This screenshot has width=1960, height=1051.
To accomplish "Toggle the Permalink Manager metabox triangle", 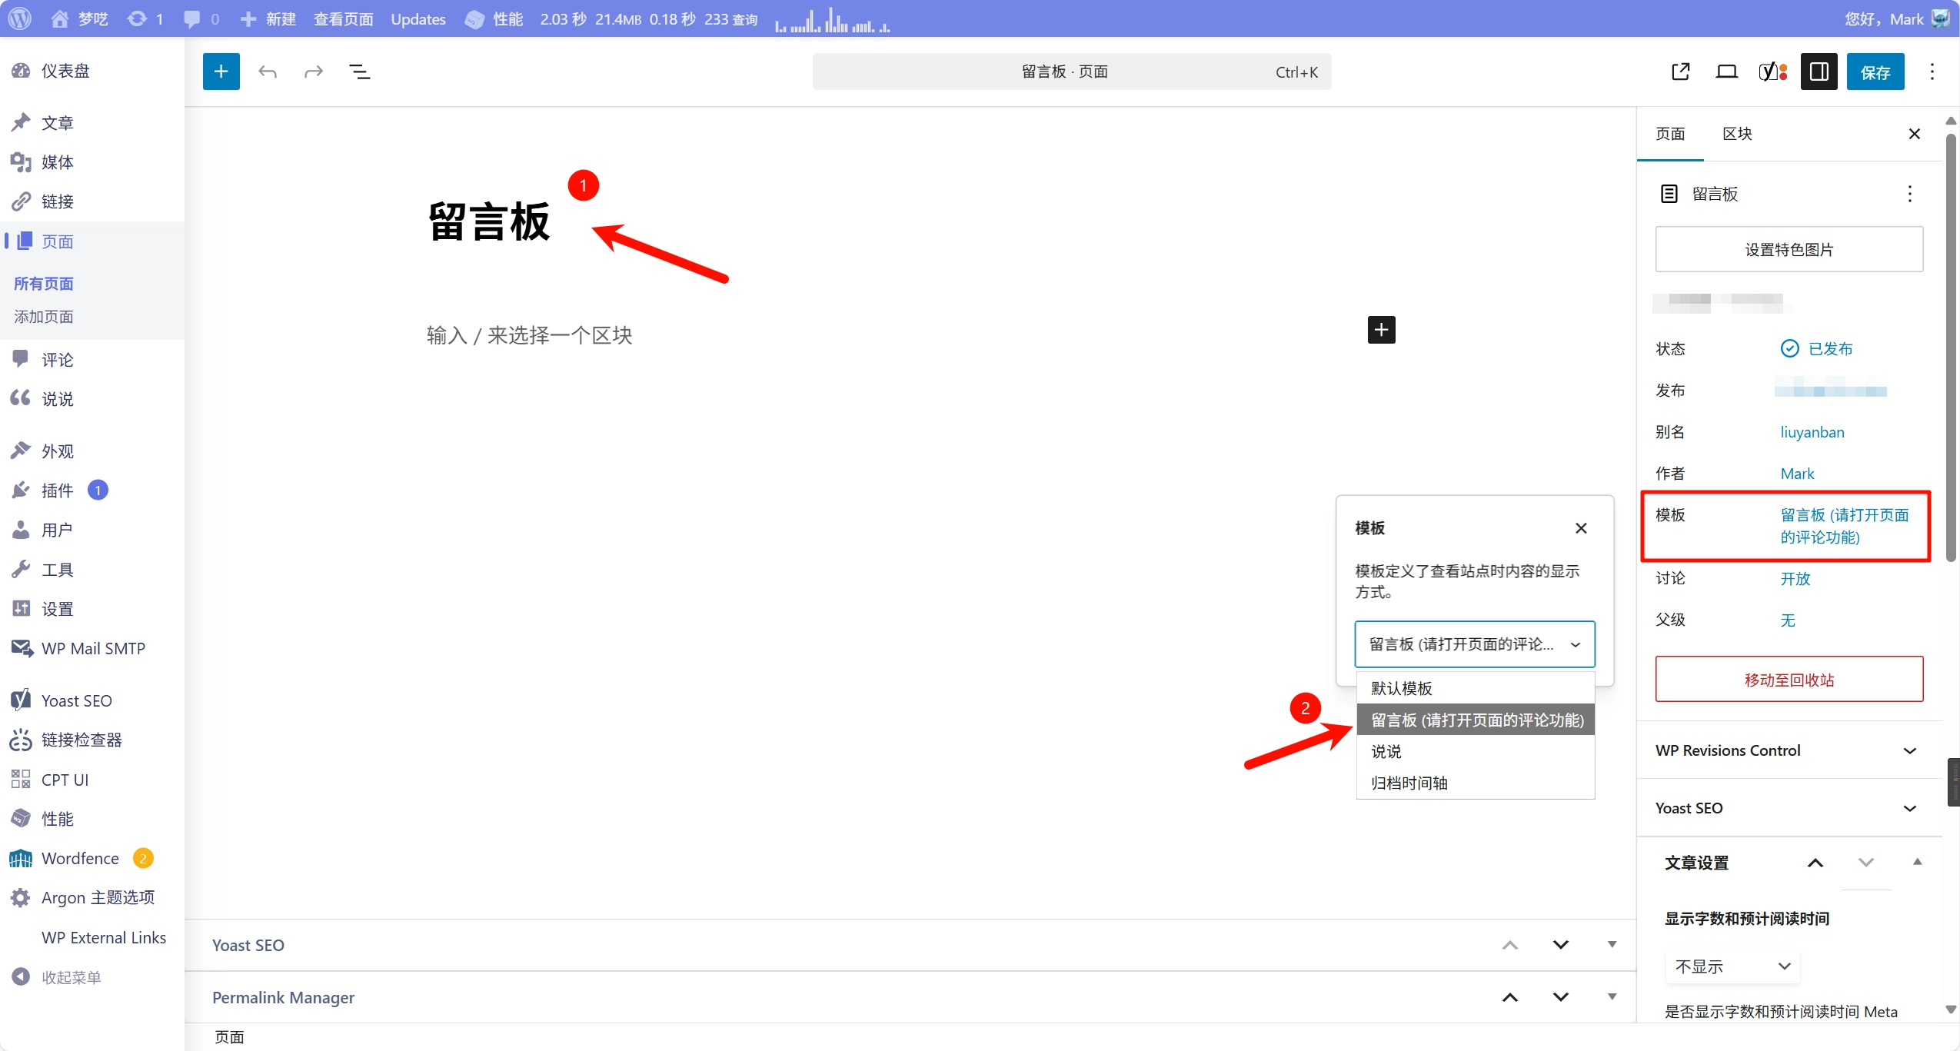I will click(x=1612, y=996).
